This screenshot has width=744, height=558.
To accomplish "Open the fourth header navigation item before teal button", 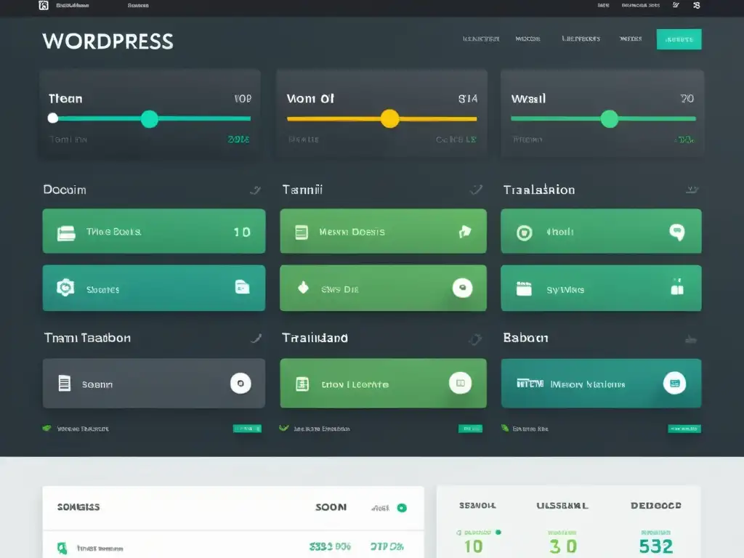I will coord(631,39).
